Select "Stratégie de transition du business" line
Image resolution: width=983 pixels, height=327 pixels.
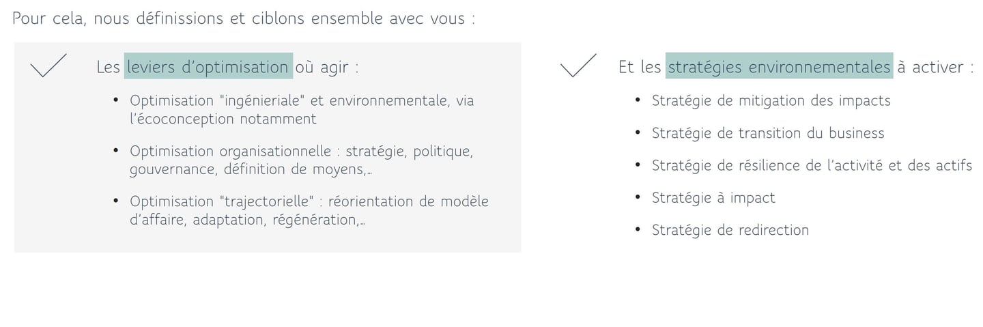pyautogui.click(x=767, y=133)
